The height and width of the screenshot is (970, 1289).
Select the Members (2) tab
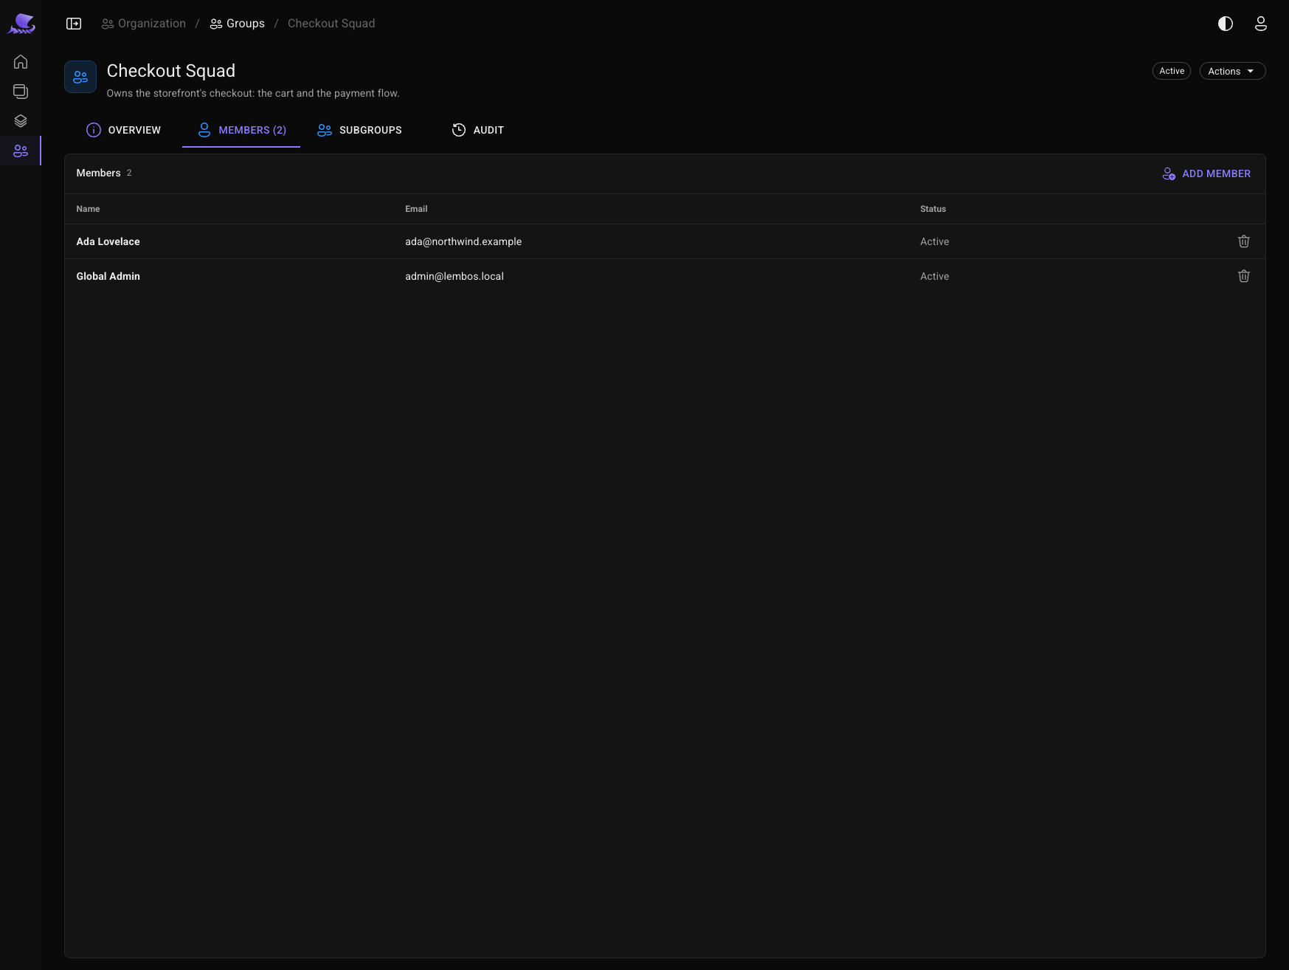click(241, 130)
